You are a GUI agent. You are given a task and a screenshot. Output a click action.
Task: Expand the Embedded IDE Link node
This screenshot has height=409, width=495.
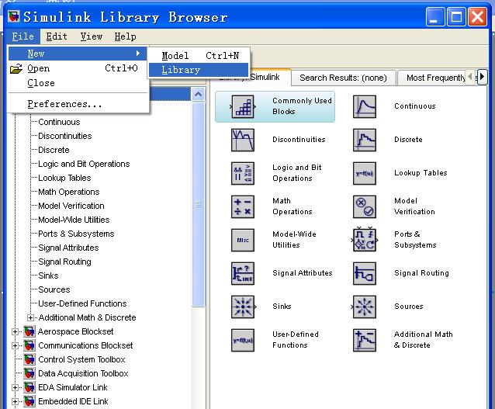pyautogui.click(x=15, y=401)
